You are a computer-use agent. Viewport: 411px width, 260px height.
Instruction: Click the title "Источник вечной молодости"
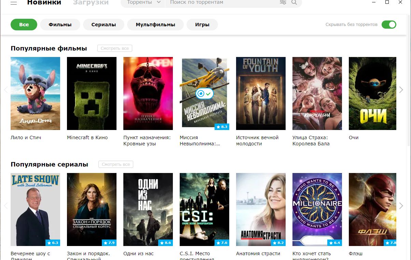tap(257, 141)
